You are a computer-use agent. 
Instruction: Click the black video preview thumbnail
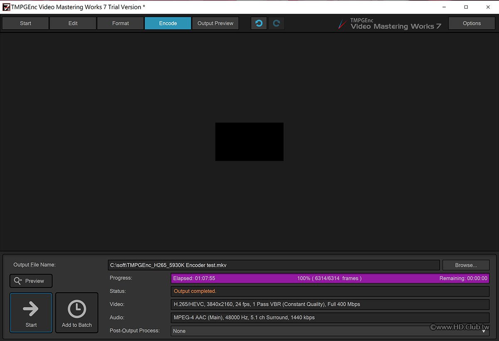(249, 141)
